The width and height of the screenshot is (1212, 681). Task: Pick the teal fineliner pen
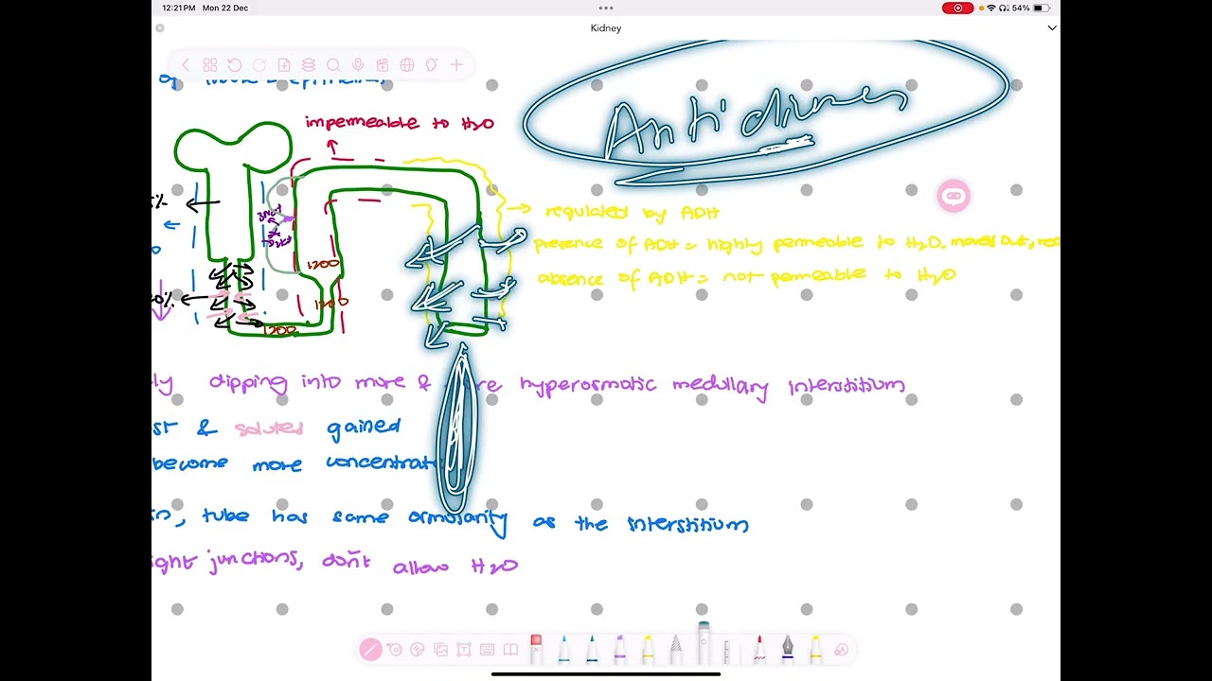564,649
